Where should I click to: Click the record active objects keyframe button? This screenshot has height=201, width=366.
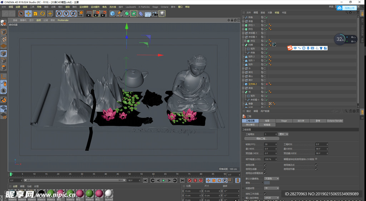point(190,181)
